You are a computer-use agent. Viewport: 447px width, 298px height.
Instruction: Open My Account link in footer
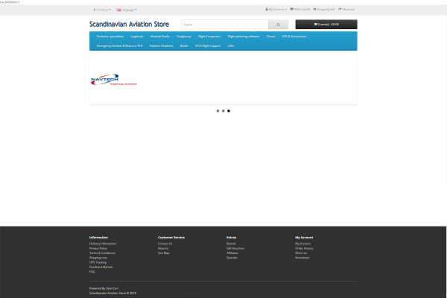click(302, 244)
